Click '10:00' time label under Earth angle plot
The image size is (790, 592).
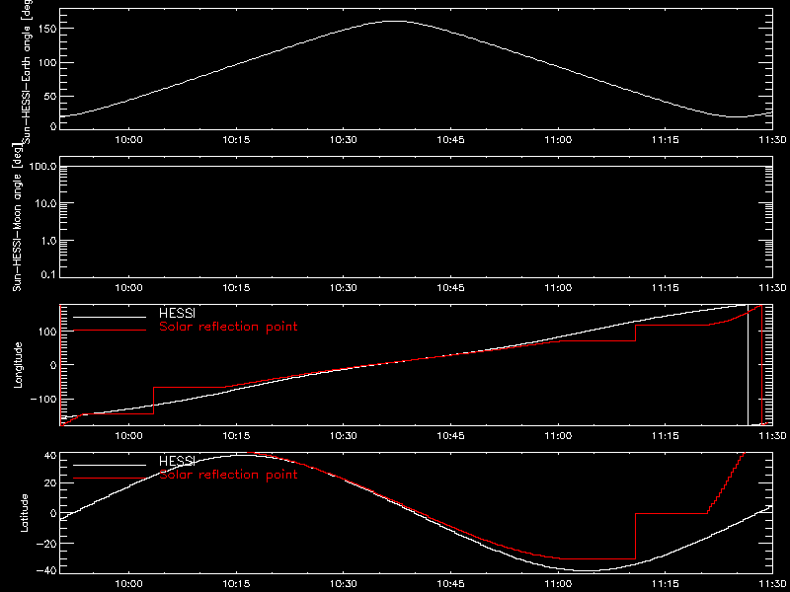(x=129, y=140)
